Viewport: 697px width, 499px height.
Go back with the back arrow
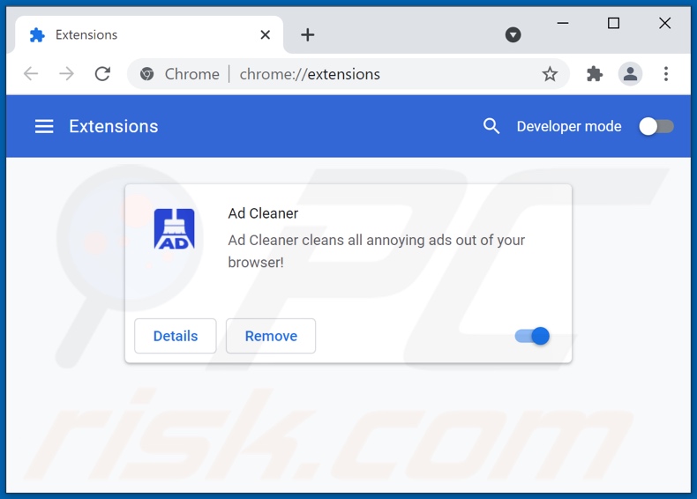(31, 74)
